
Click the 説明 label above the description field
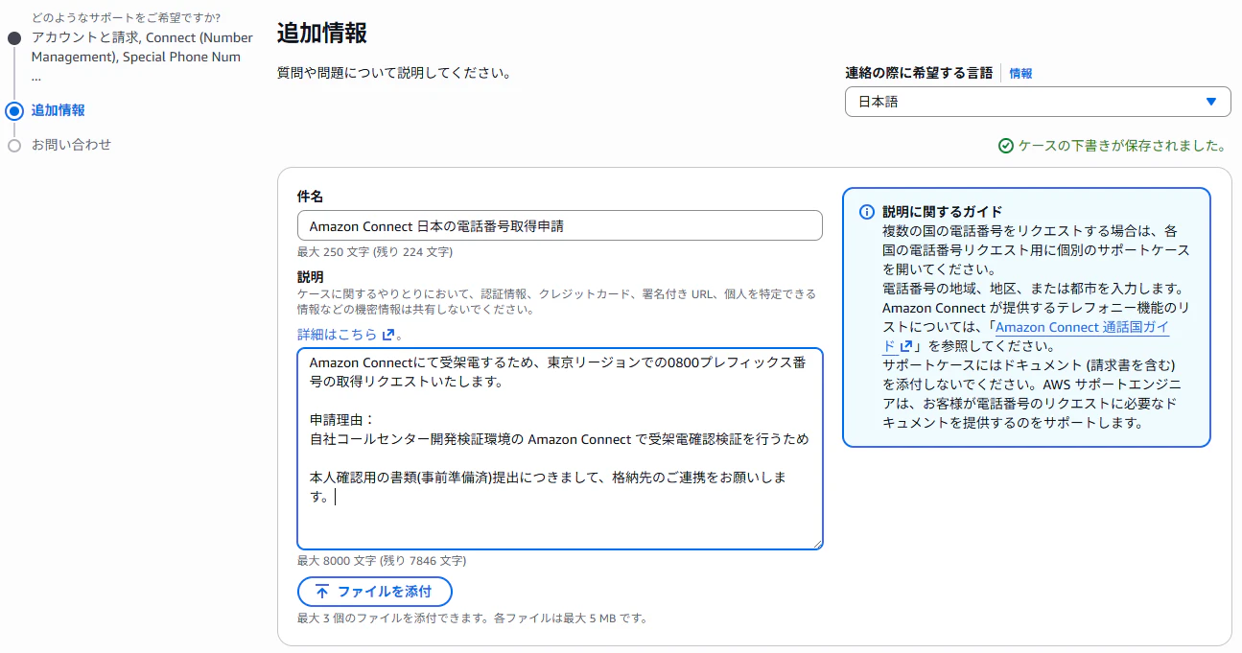point(310,276)
